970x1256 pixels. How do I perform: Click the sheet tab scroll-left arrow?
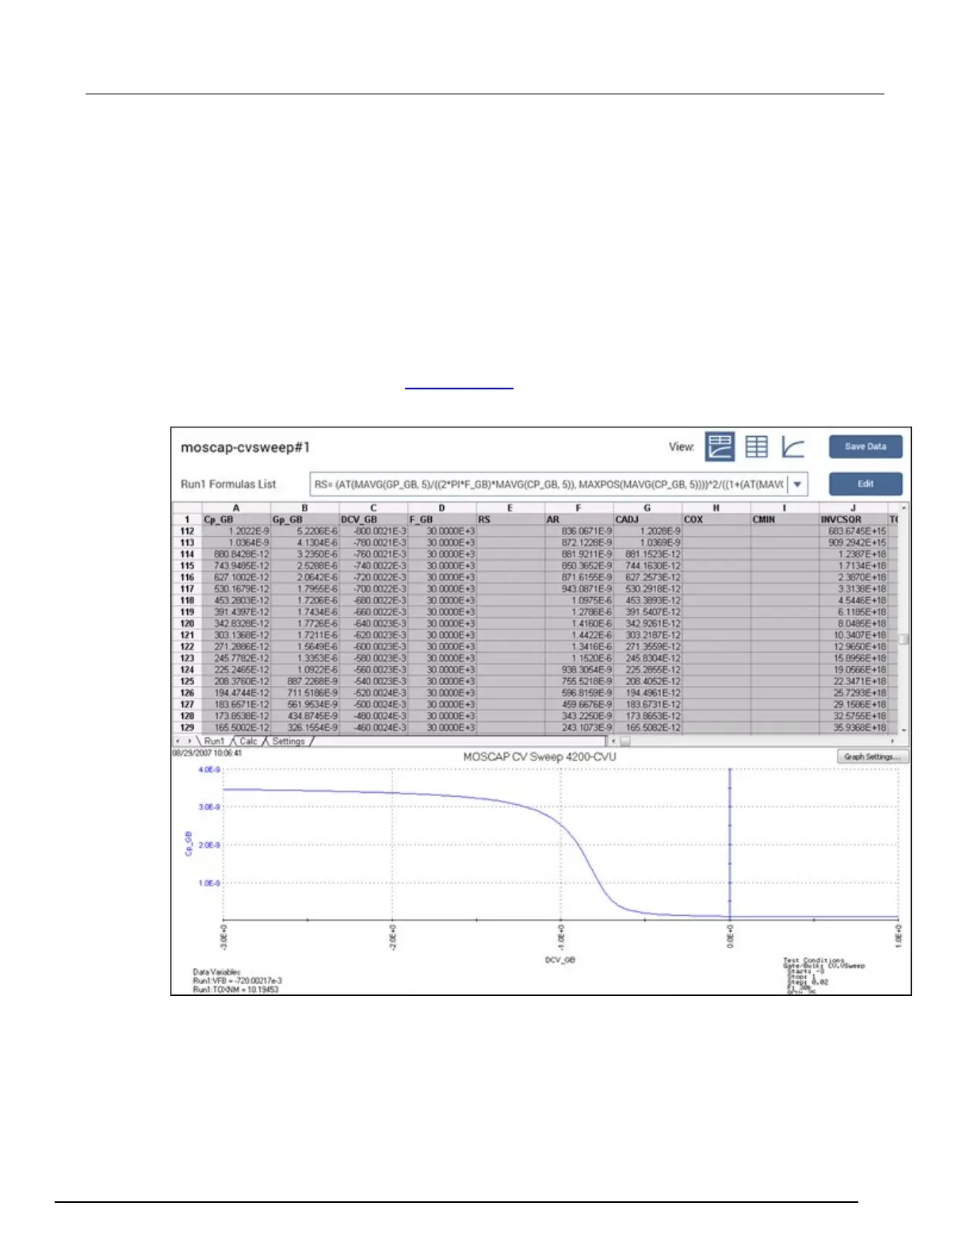tap(178, 741)
